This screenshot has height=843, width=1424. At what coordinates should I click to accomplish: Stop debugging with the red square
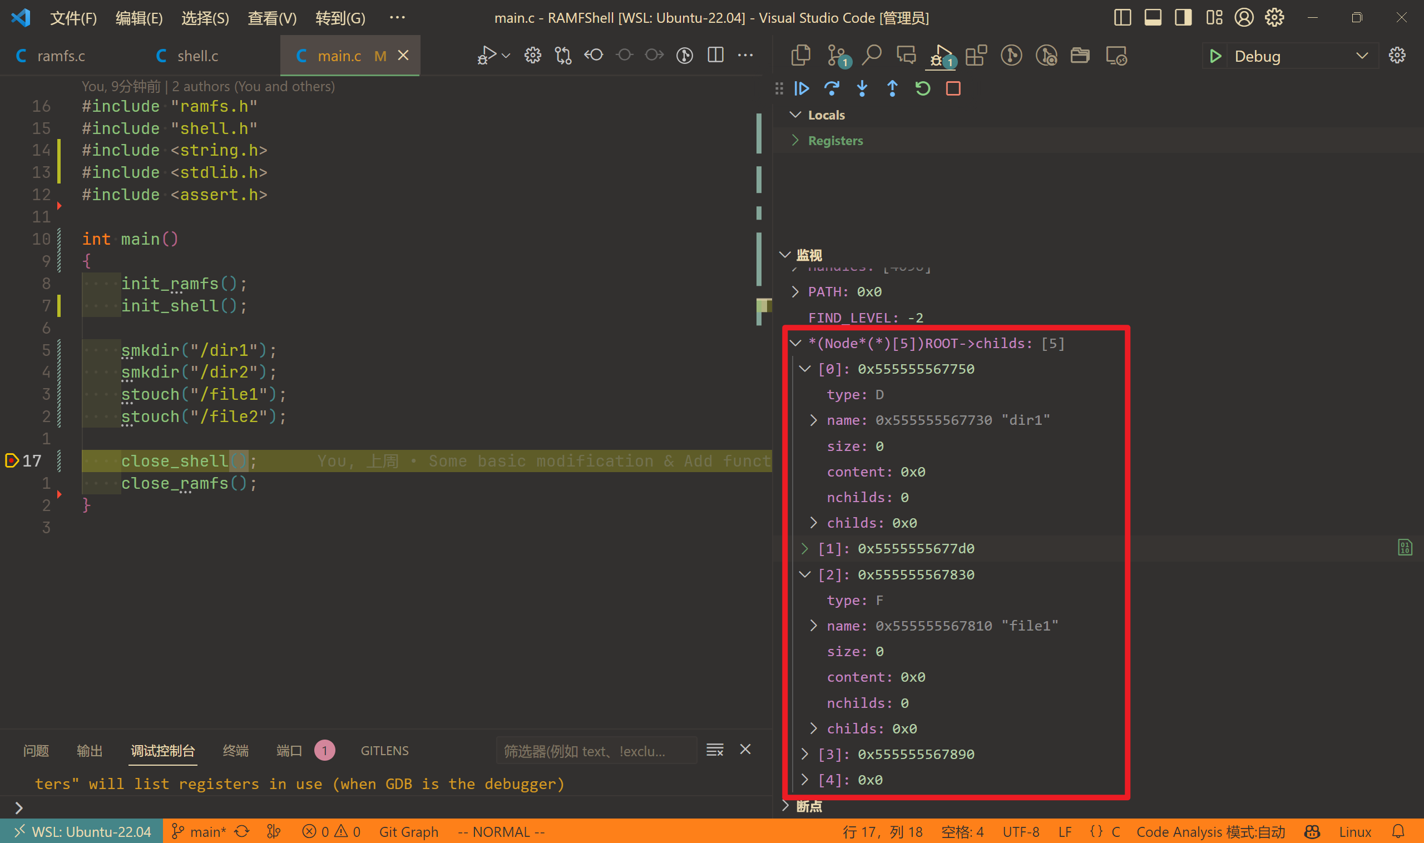click(953, 88)
